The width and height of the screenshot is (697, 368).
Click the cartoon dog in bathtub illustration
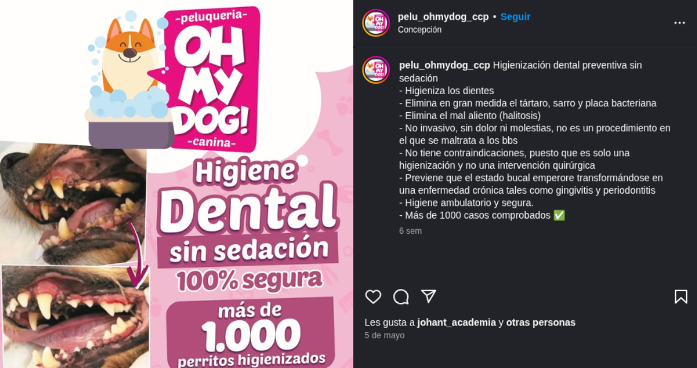(x=128, y=78)
